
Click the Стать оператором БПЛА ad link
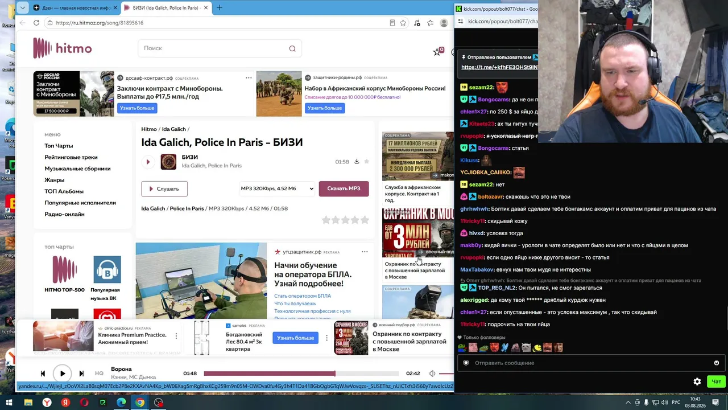pyautogui.click(x=303, y=296)
